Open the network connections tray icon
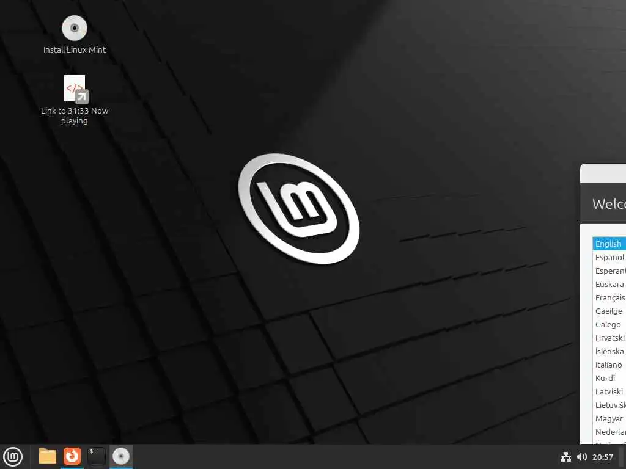This screenshot has height=469, width=626. (x=565, y=457)
